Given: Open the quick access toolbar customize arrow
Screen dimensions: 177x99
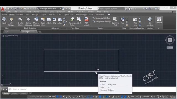Looking at the screenshot, I should click(x=69, y=9).
